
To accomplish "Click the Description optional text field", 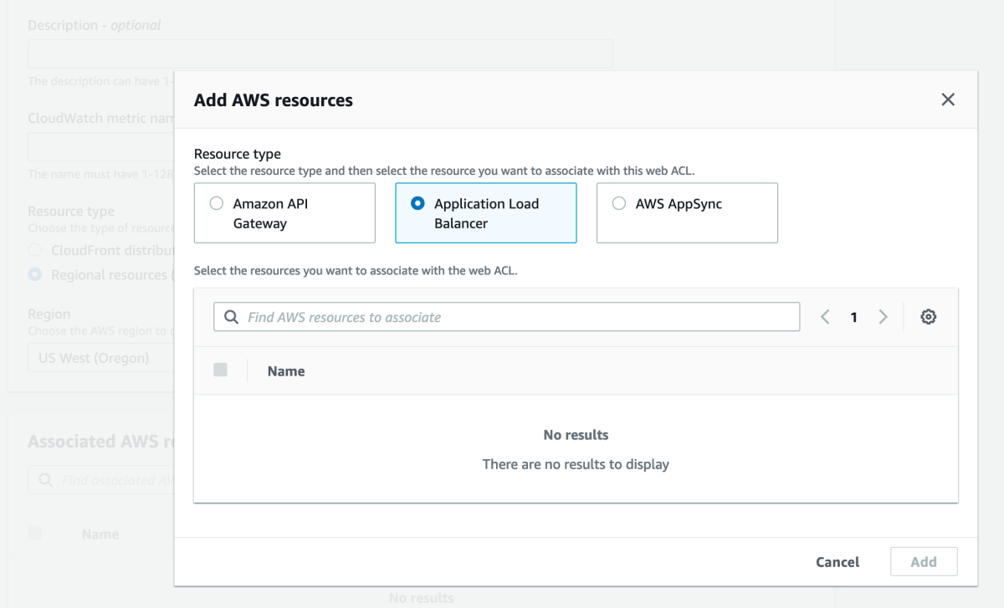I will point(320,53).
